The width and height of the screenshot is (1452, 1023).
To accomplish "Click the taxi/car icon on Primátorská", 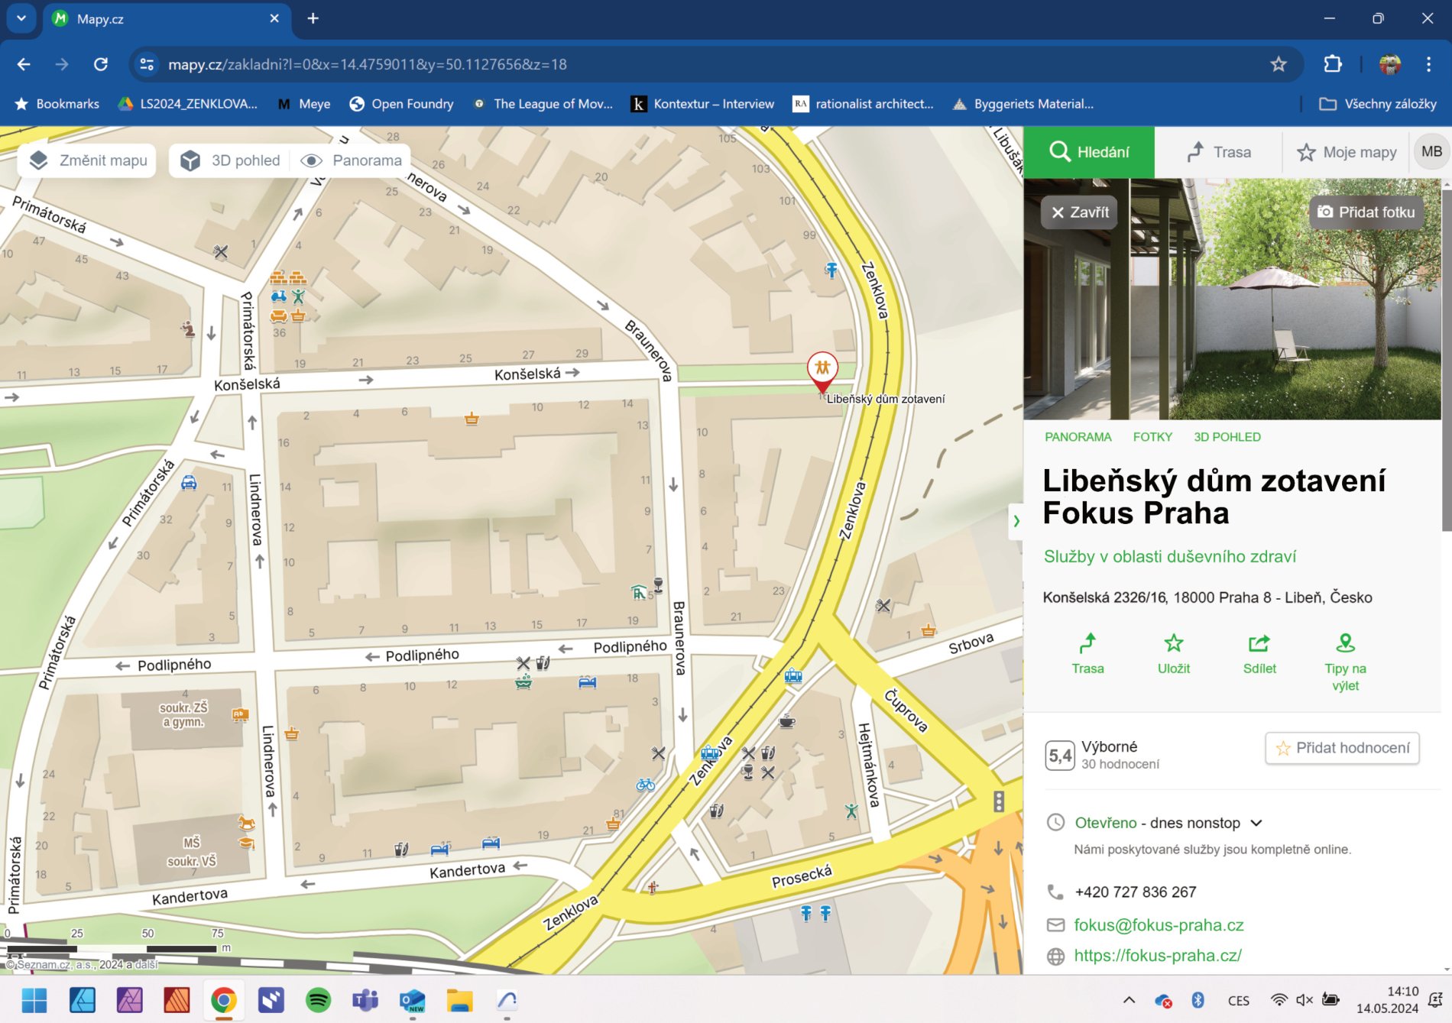I will coord(189,483).
